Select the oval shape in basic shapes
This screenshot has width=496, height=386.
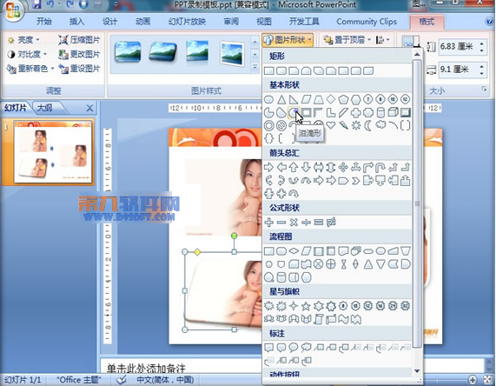(268, 99)
